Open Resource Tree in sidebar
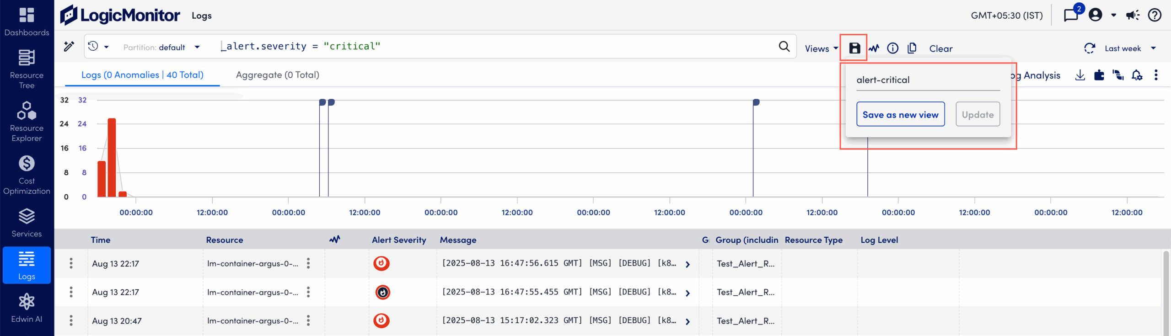Screen dimensions: 1171x336 click(x=27, y=69)
